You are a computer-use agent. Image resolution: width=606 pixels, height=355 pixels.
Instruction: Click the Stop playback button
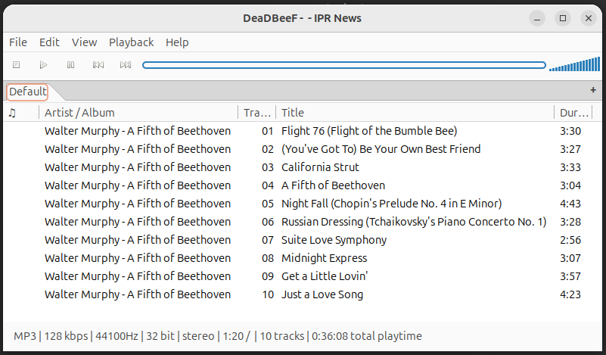(16, 65)
